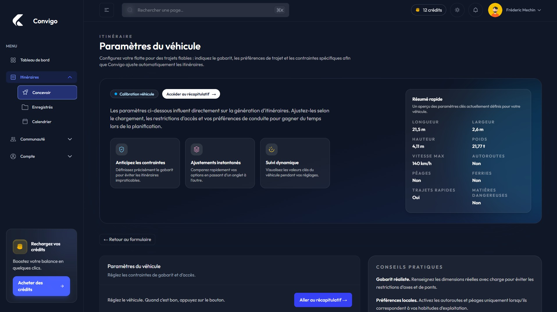Click the layers icon in Ajustements instantanés
Image resolution: width=557 pixels, height=312 pixels.
[197, 150]
